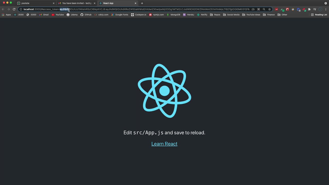This screenshot has height=185, width=329.
Task: Open the Netlify bookmark
Action: [x=202, y=15]
